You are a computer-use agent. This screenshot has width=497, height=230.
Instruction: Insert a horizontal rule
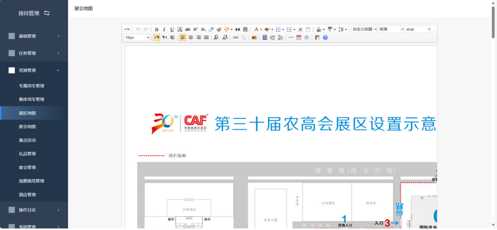(291, 38)
